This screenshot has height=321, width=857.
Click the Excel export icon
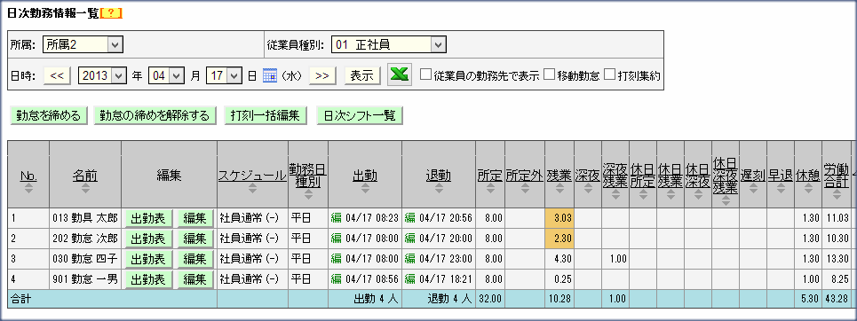coord(399,75)
